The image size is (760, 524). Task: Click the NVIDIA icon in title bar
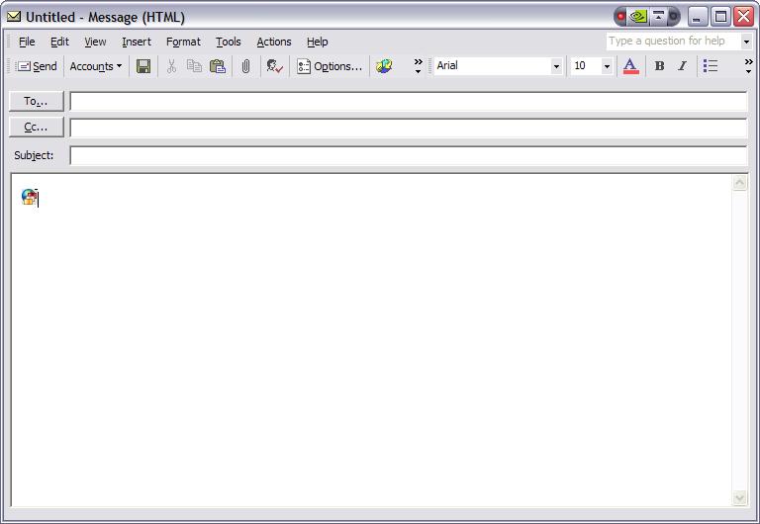click(639, 17)
